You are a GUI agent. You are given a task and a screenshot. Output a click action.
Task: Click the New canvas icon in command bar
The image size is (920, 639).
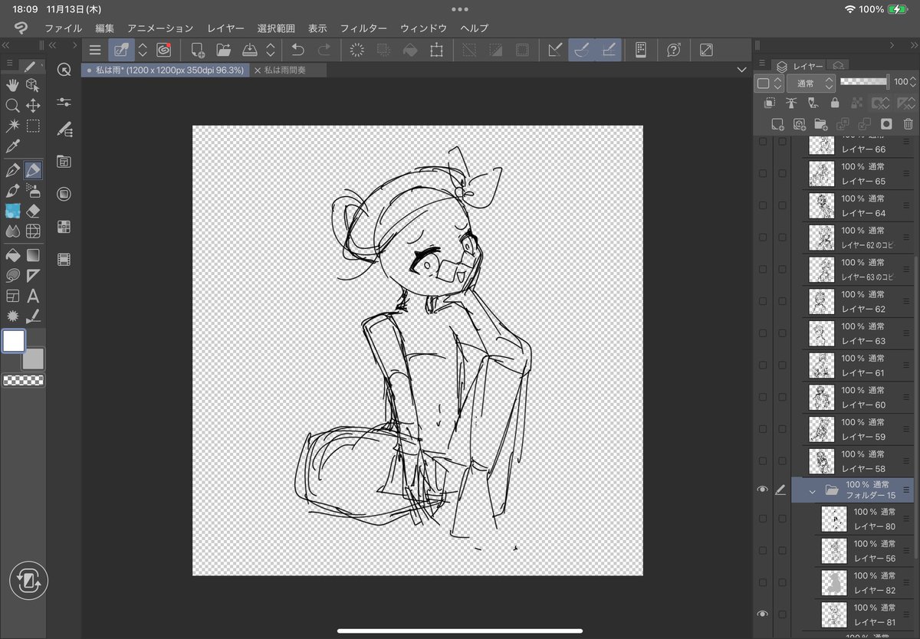(197, 50)
